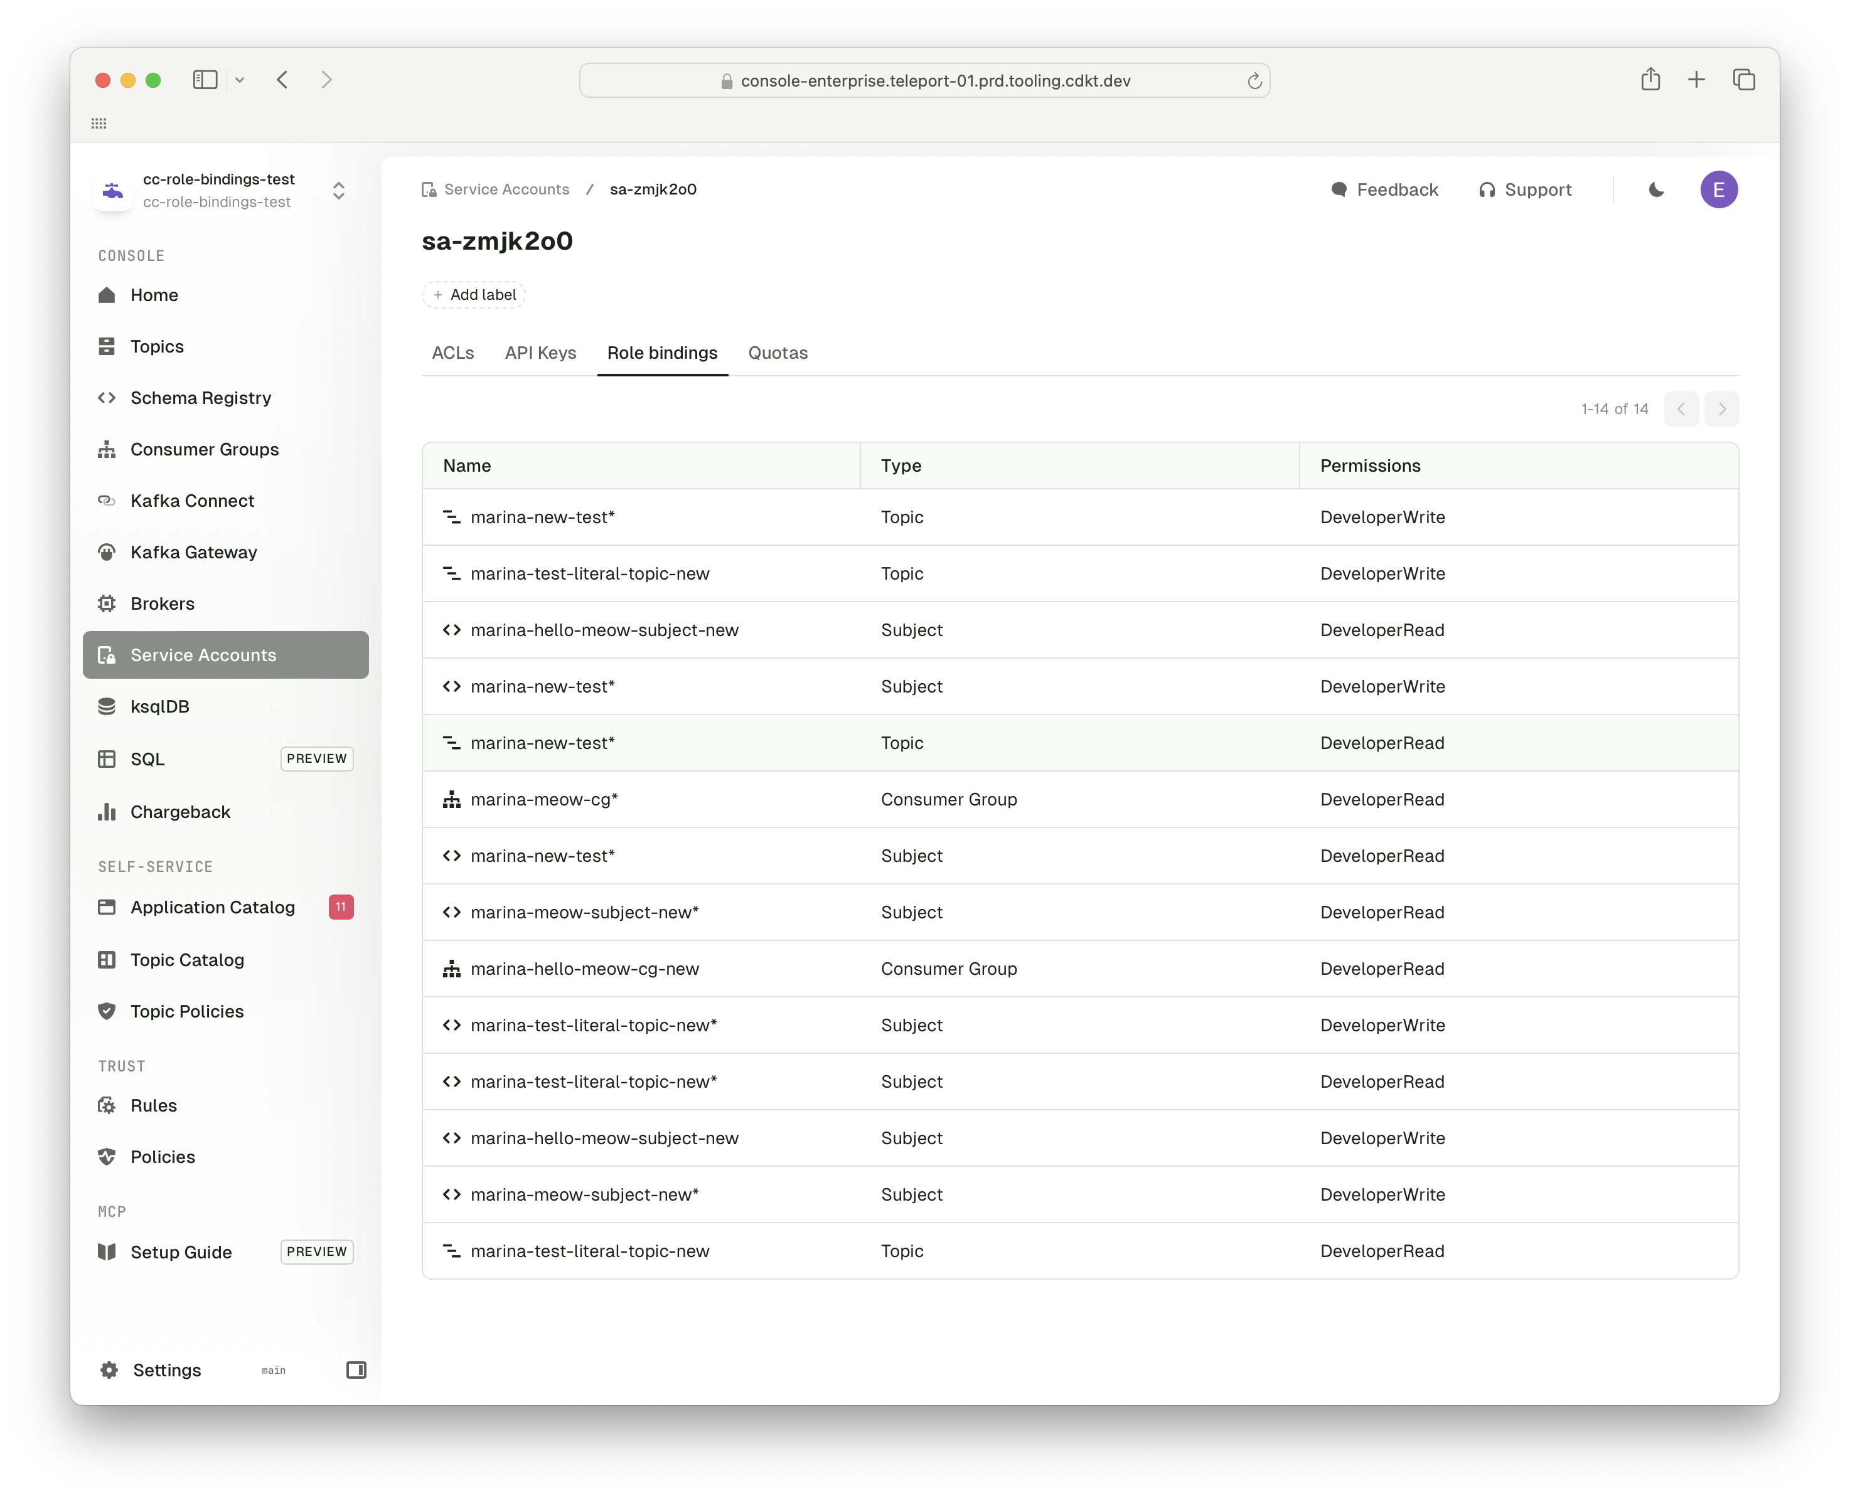Click the Consumer Groups sidebar icon

106,450
